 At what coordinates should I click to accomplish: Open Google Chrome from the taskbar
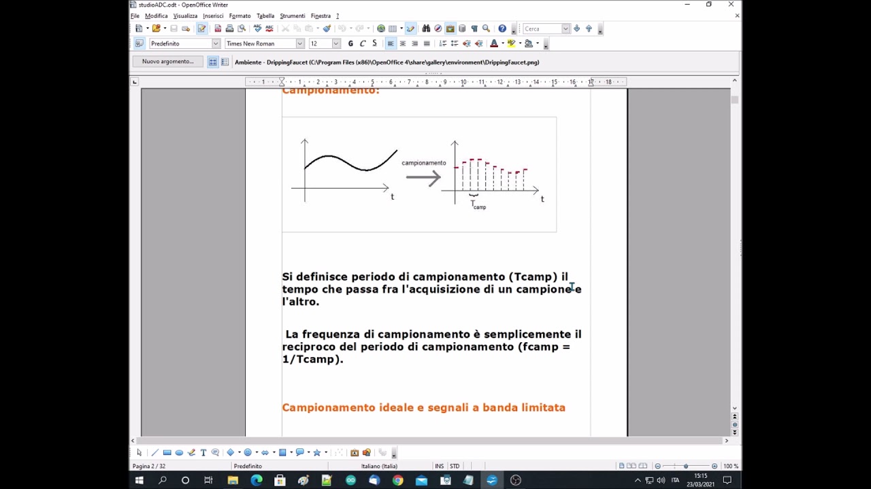[397, 480]
